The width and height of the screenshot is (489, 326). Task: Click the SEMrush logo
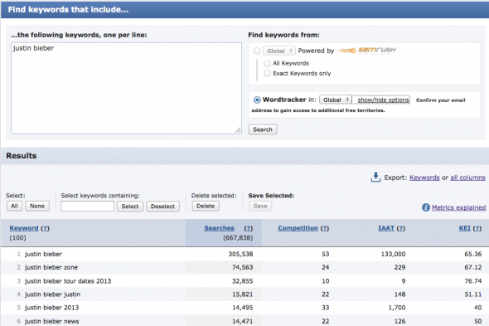(366, 50)
